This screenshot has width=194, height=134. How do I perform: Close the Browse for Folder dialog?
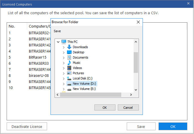tap(138, 22)
